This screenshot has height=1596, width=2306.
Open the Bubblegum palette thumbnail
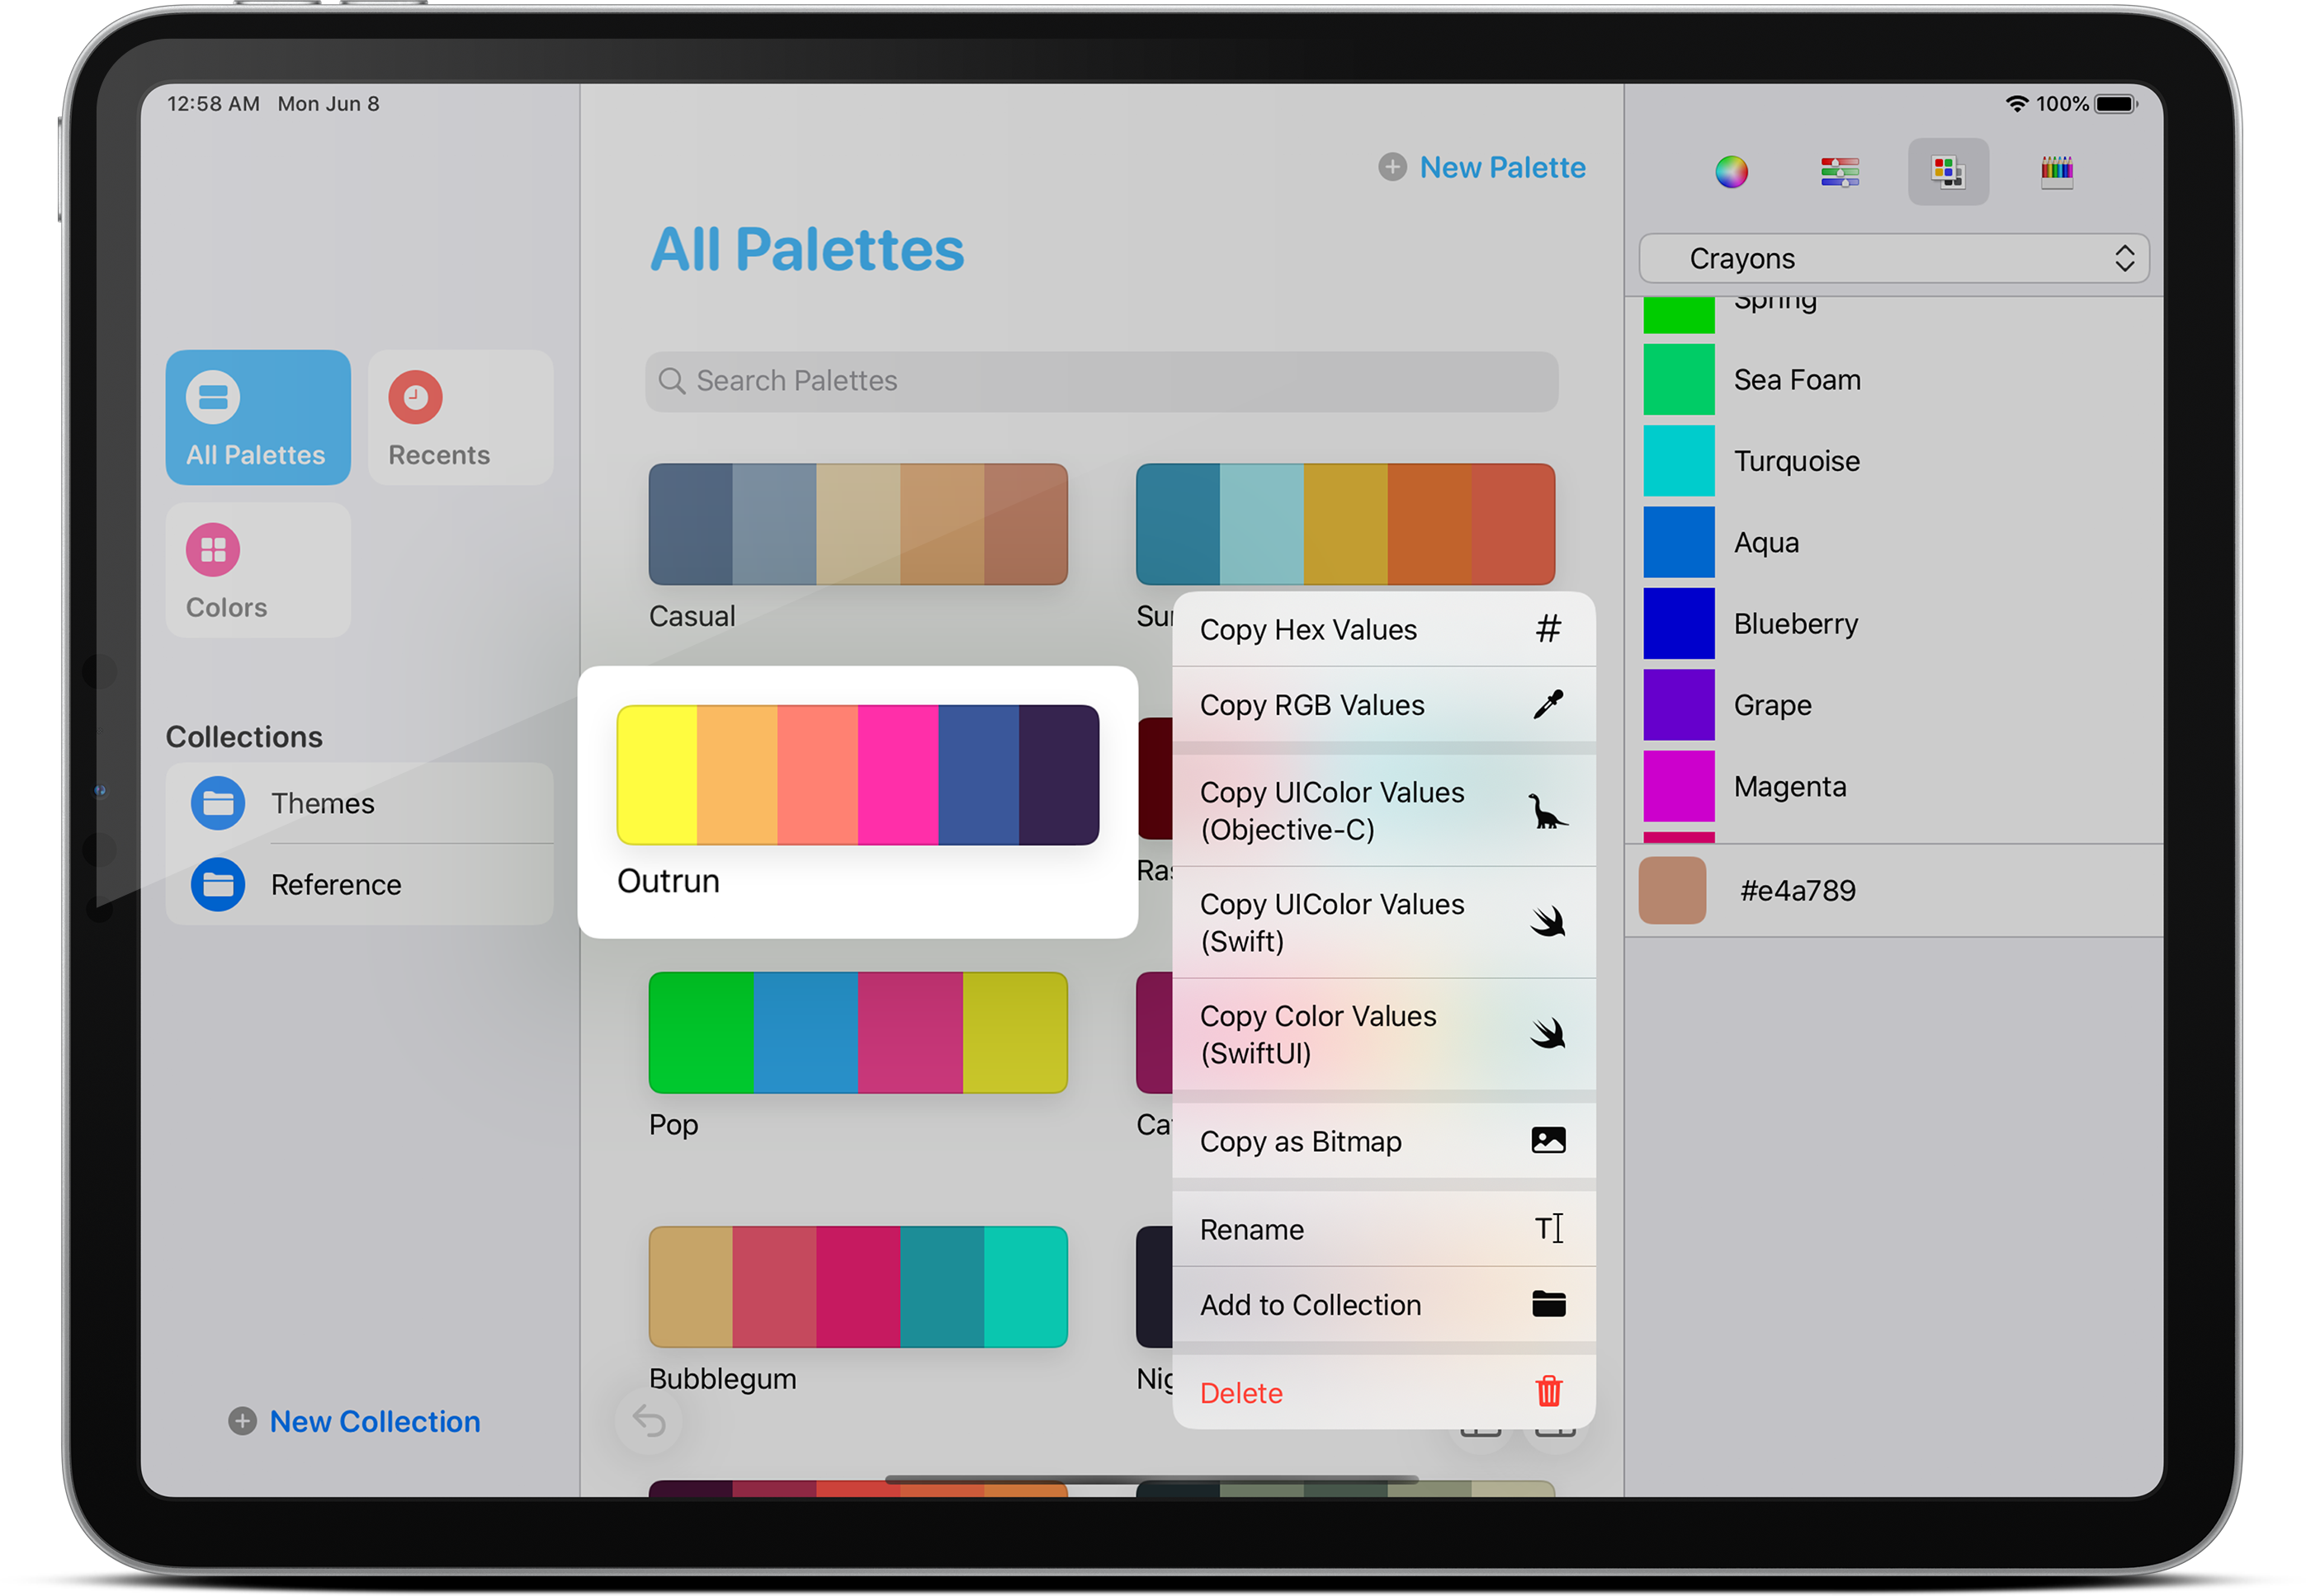click(858, 1287)
